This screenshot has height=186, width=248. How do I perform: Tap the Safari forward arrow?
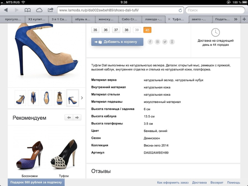(16, 10)
